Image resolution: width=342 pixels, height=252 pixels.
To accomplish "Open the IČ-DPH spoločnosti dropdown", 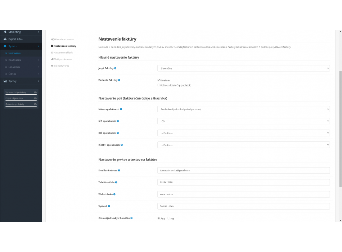I will [x=243, y=145].
